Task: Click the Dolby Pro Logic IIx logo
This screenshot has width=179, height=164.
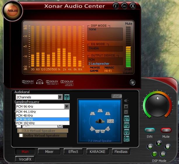Action: pyautogui.click(x=52, y=82)
